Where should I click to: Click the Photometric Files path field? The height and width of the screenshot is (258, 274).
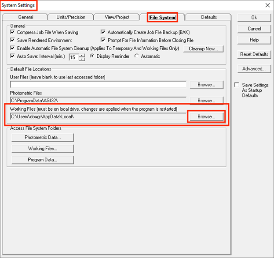98,101
